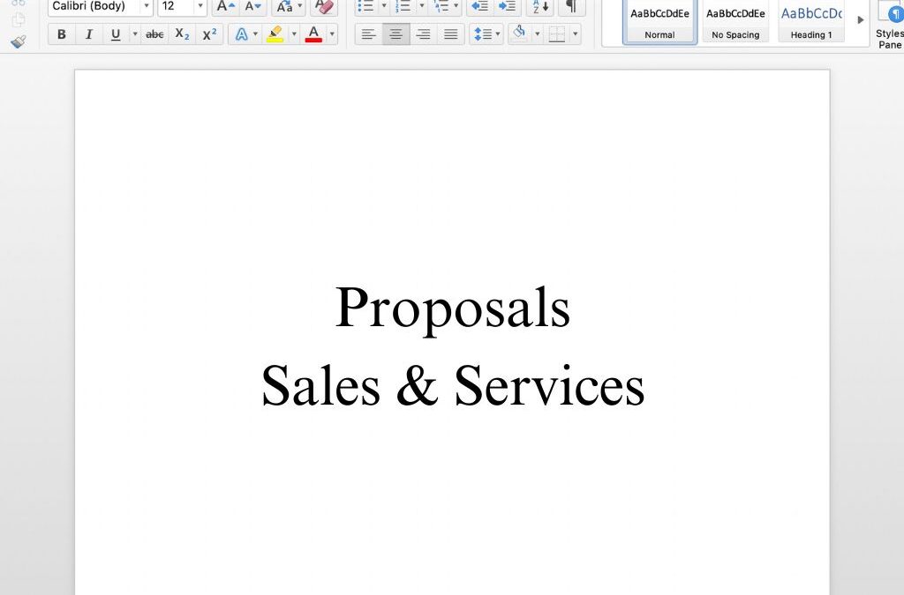Expand the font size dropdown arrow
This screenshot has width=904, height=595.
[200, 6]
